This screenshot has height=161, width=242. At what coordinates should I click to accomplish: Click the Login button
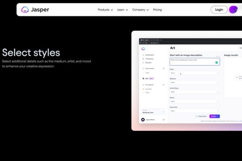coord(219,10)
